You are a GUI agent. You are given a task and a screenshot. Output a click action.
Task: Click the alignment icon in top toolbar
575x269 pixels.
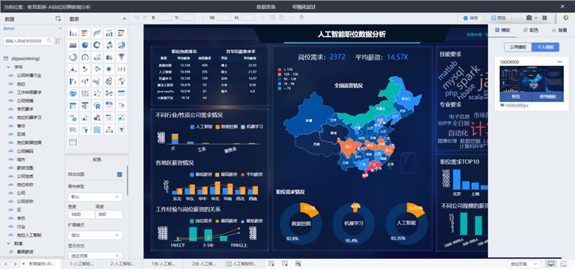click(302, 17)
